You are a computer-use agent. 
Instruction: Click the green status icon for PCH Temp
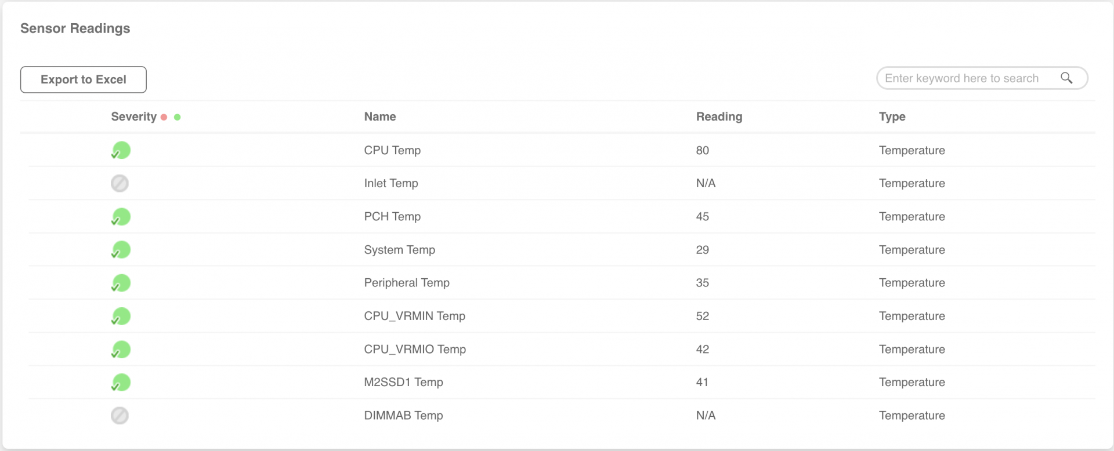click(121, 217)
